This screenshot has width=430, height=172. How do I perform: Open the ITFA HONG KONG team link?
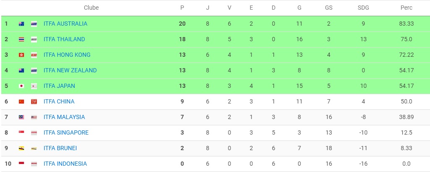pos(67,55)
